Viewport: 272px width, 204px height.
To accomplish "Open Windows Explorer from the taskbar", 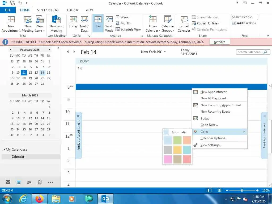I will click(x=56, y=199).
